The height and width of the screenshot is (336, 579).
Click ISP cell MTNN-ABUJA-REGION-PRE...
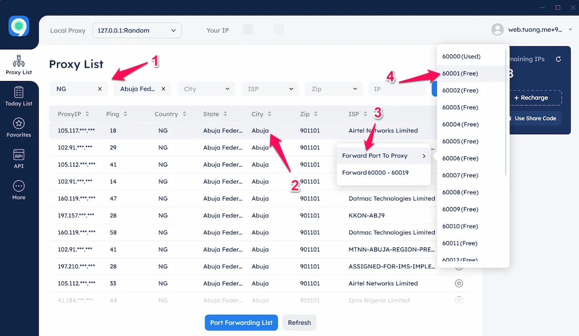392,249
